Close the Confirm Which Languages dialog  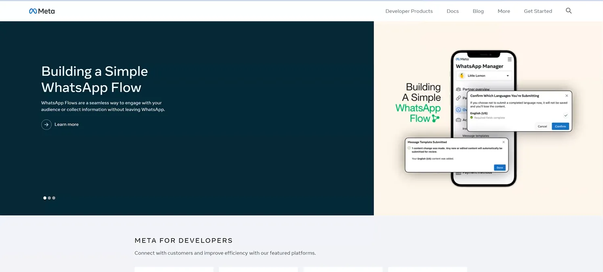tap(567, 96)
